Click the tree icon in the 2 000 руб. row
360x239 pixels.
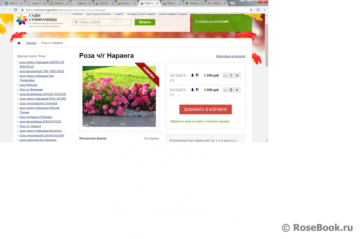pos(193,90)
